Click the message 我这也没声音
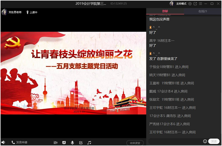 (x=159, y=19)
